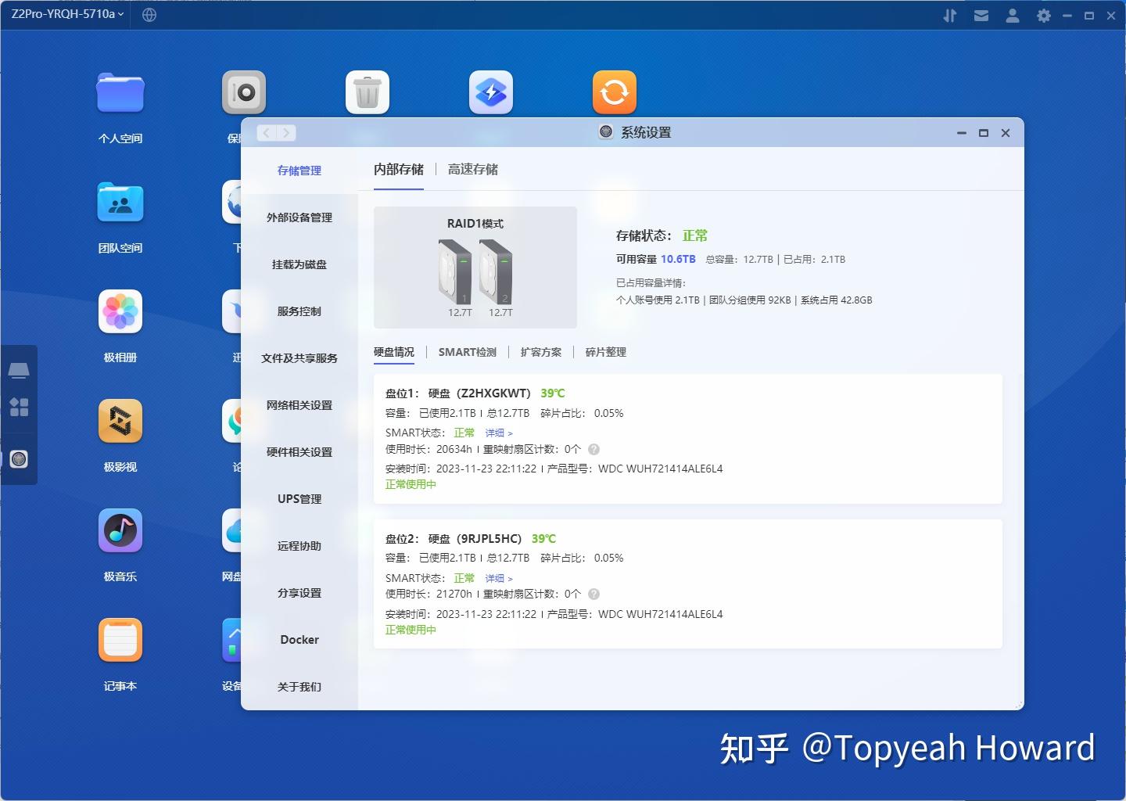Image resolution: width=1126 pixels, height=801 pixels.
Task: Open the 个人空间 folder icon
Action: point(120,92)
